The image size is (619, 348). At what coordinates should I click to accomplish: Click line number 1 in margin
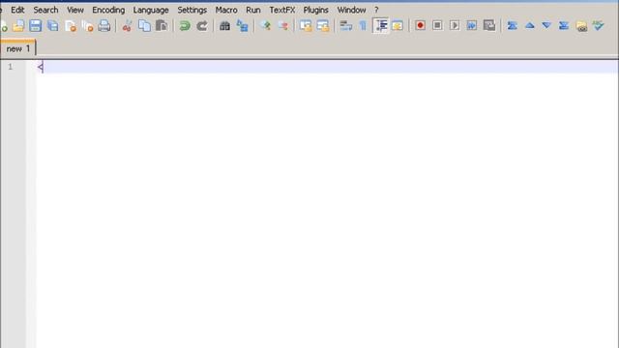pyautogui.click(x=11, y=67)
